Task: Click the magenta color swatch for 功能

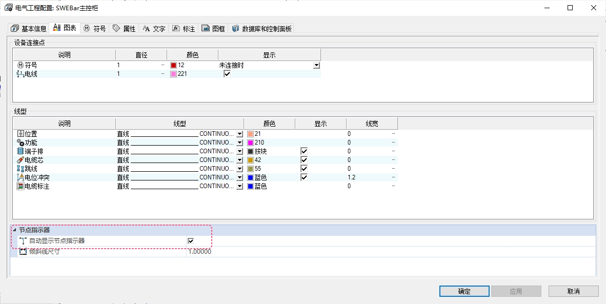Action: pyautogui.click(x=251, y=143)
